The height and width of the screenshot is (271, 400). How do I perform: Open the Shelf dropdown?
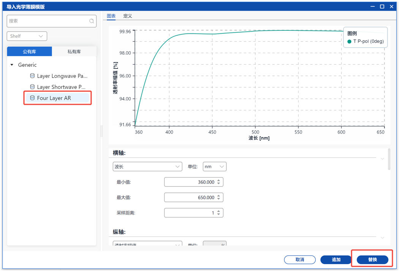pos(27,36)
